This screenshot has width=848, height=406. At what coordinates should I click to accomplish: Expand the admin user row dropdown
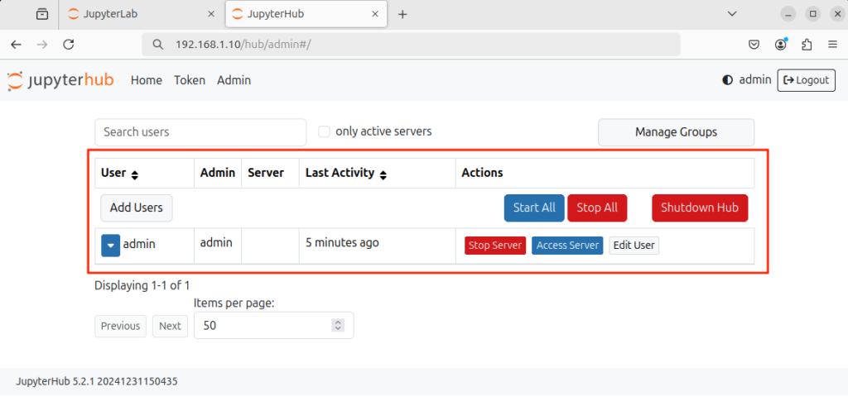(x=111, y=246)
